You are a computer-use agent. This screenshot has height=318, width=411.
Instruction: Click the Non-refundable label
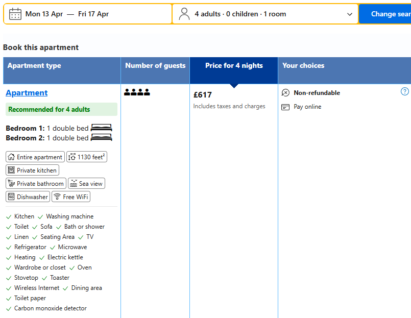click(317, 93)
